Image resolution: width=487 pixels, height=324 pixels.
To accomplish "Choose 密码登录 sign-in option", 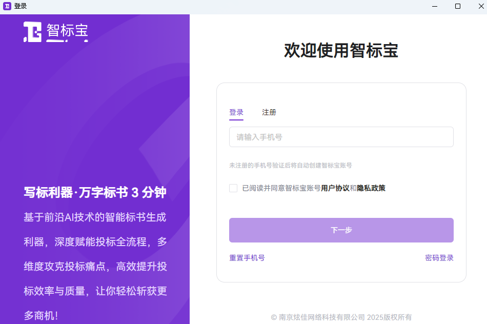I will click(x=439, y=258).
